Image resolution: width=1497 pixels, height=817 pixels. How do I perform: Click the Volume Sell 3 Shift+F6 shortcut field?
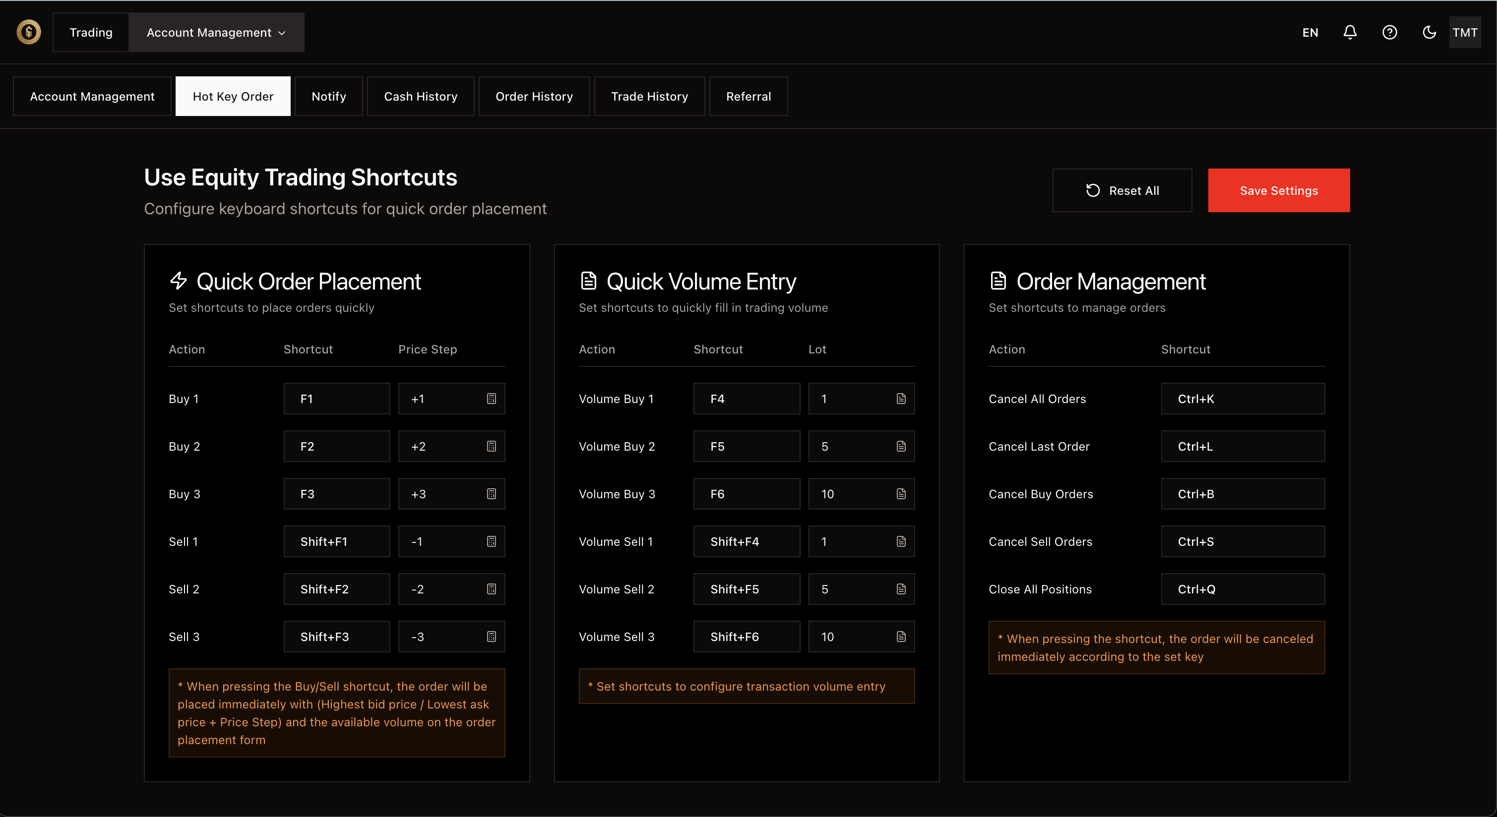coord(746,637)
